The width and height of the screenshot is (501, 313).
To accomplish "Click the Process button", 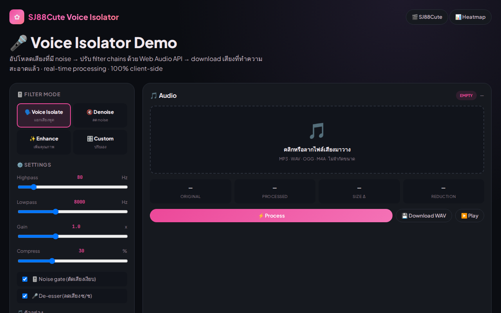I will click(271, 216).
